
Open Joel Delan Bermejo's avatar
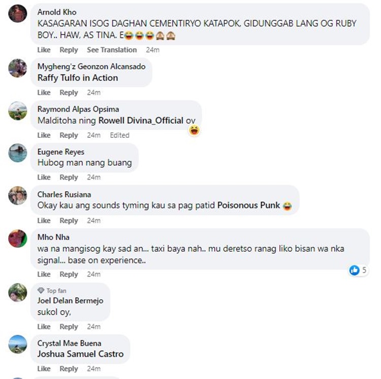tap(17, 293)
